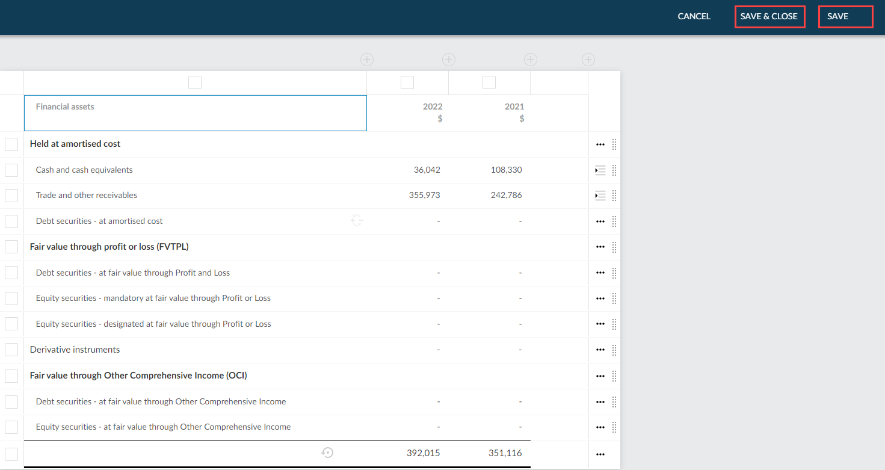Viewport: 885px width, 470px height.
Task: Select the 355,973 receivables value
Action: tap(425, 195)
